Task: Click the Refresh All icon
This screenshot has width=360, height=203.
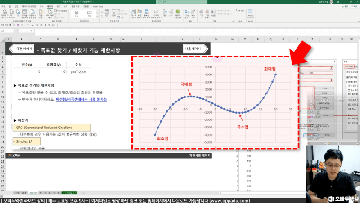Action: [x=50, y=14]
